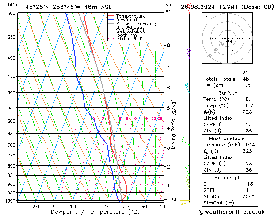Click the 'hPa' axis unit label
Viewport: 278px width, 215px height.
[x=12, y=4]
